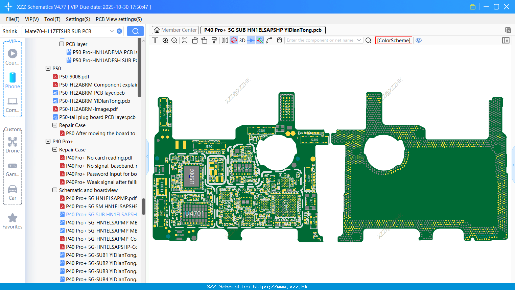Select the trace routing curve tool
Image resolution: width=515 pixels, height=290 pixels.
pos(269,40)
